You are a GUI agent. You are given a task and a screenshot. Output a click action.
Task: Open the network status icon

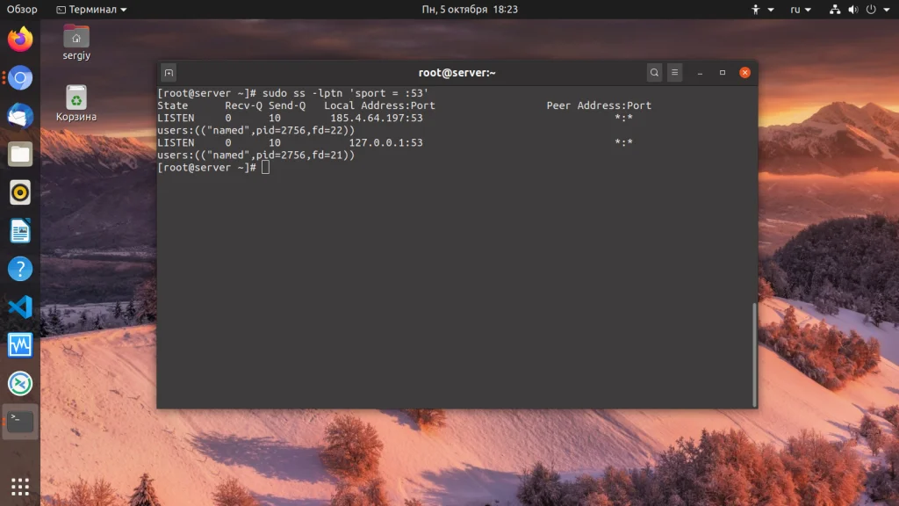[x=835, y=9]
